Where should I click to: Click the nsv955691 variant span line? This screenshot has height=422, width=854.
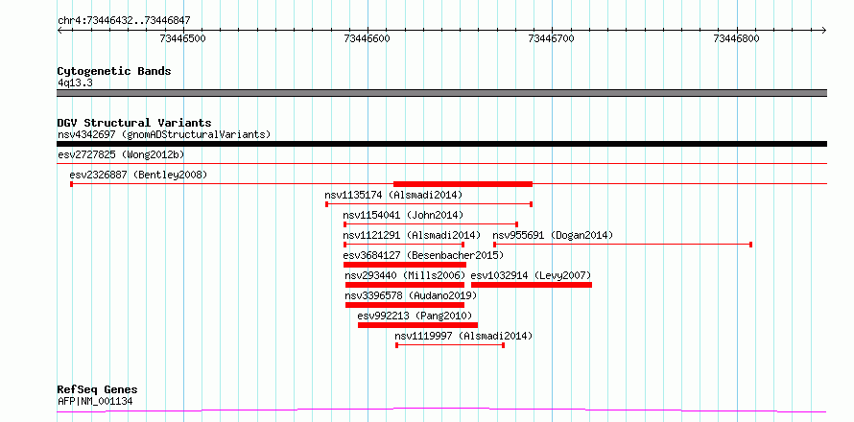click(x=623, y=245)
